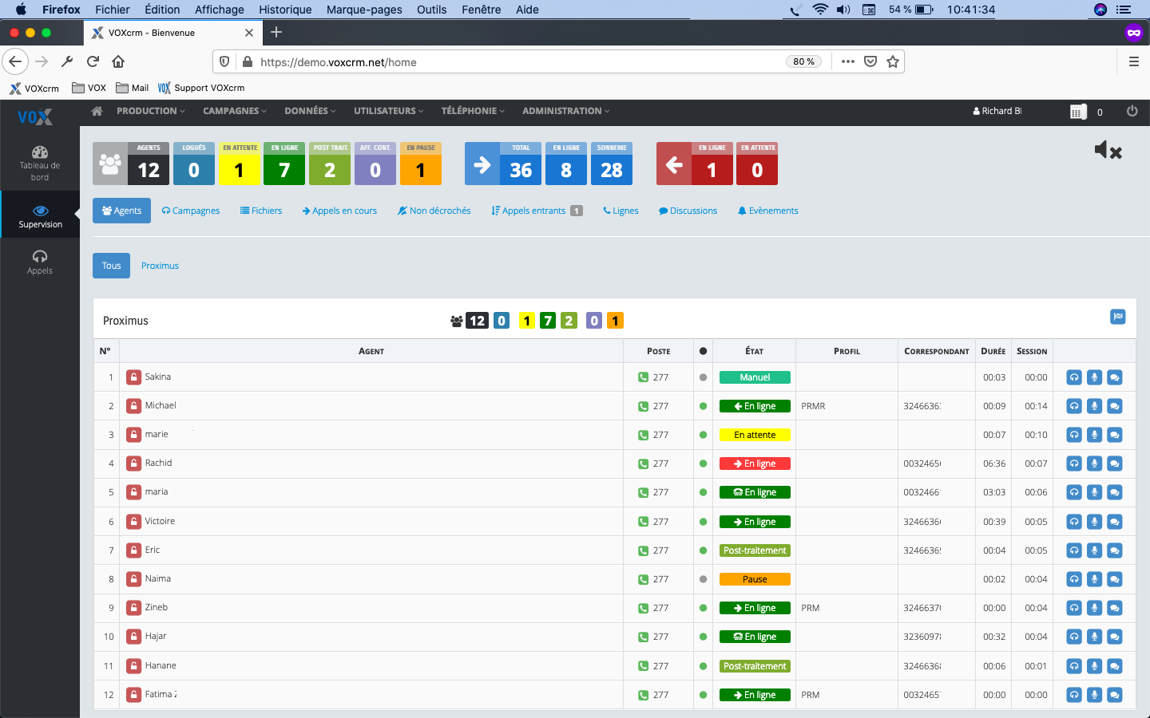
Task: Switch to the Campagnes tab
Action: click(x=191, y=211)
